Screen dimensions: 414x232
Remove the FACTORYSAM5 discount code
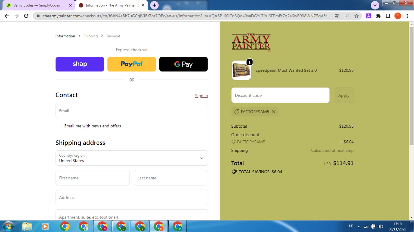click(x=274, y=112)
